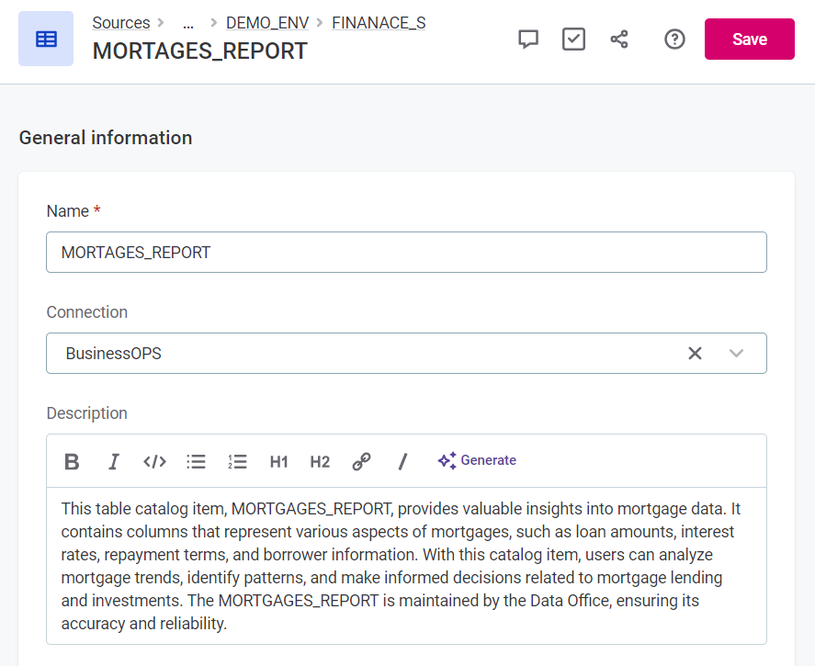This screenshot has width=815, height=666.
Task: Clear the BusinessOPS connection selection
Action: tap(695, 354)
